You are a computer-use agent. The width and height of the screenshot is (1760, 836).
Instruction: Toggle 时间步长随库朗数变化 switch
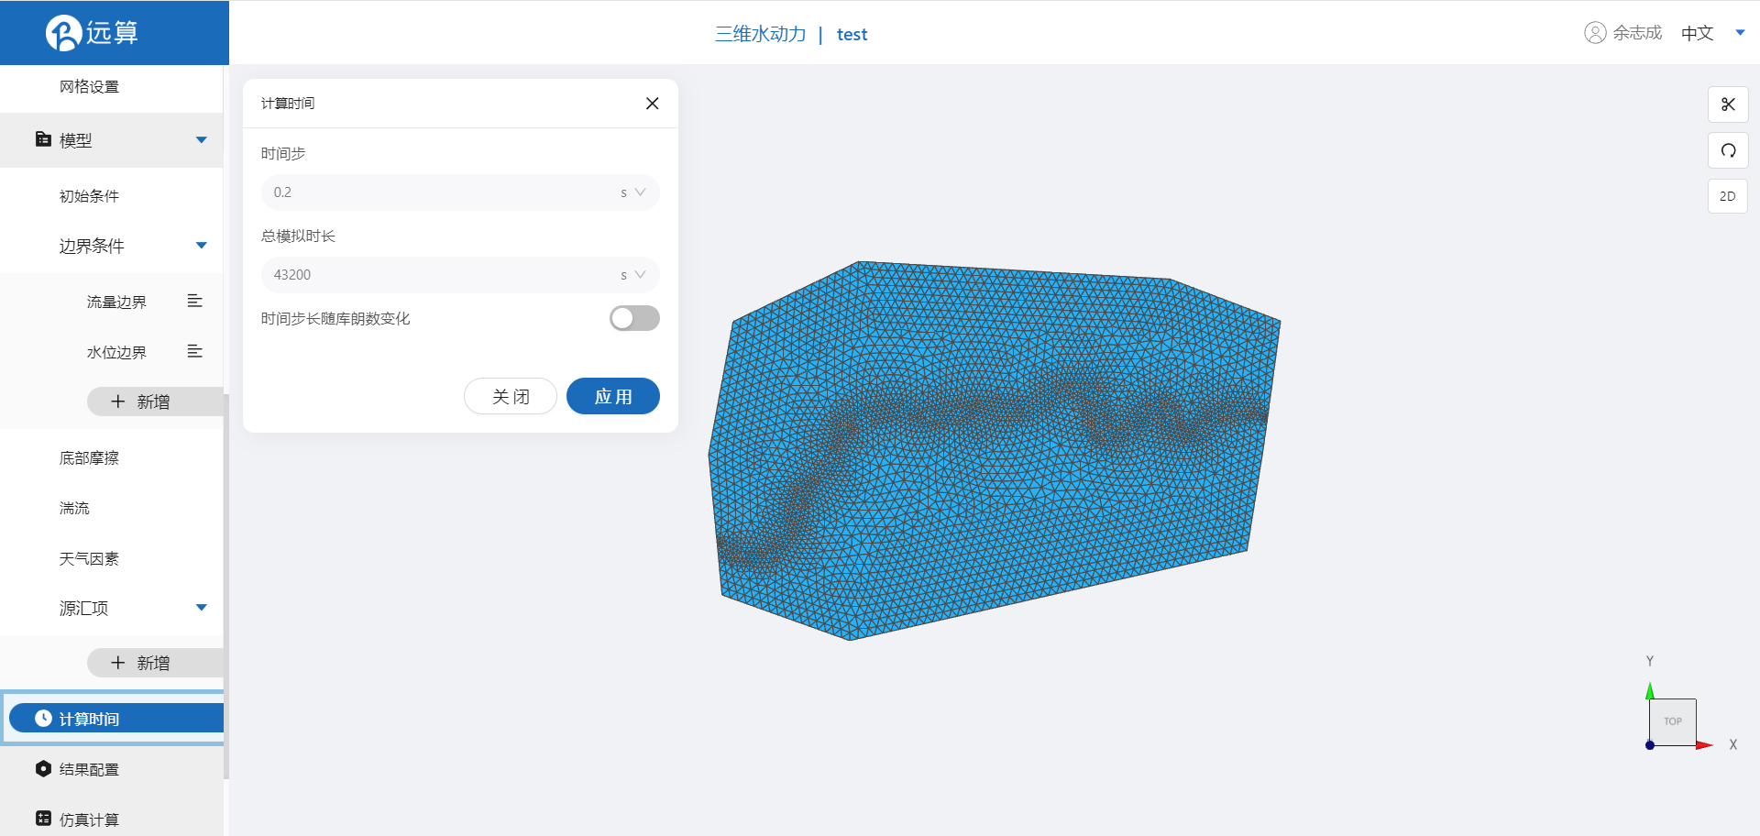(x=634, y=318)
